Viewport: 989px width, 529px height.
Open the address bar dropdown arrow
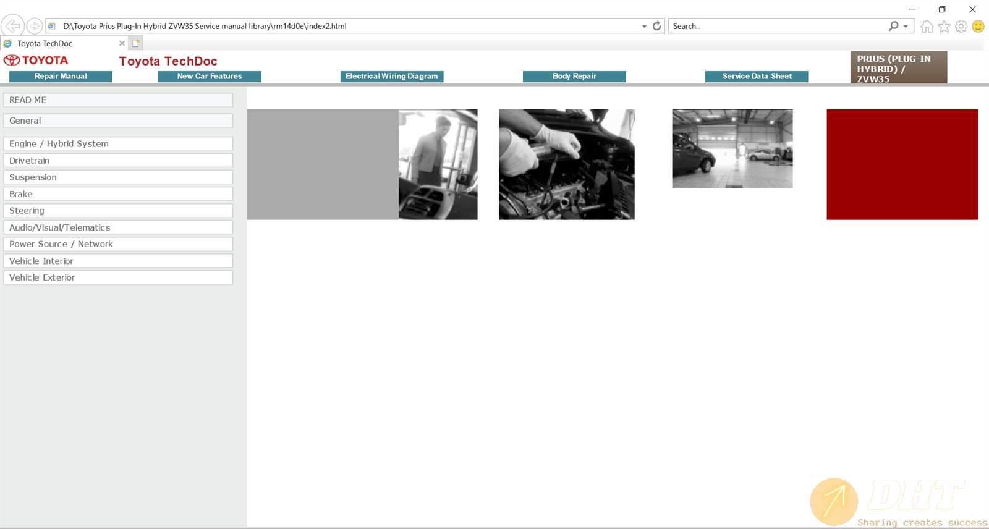[644, 26]
